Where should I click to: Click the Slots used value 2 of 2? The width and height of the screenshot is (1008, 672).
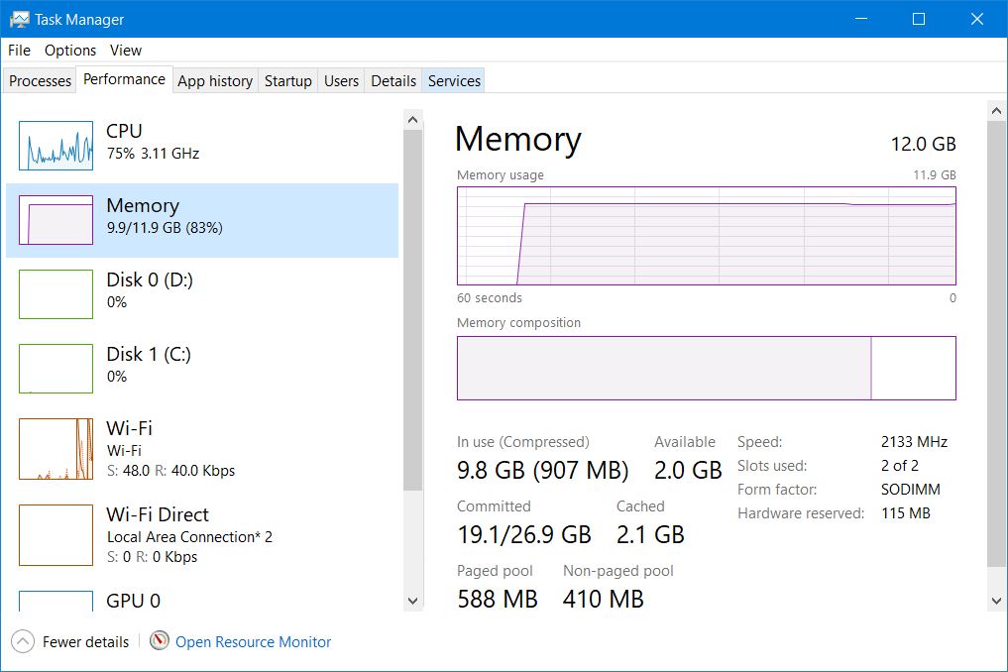pos(900,466)
